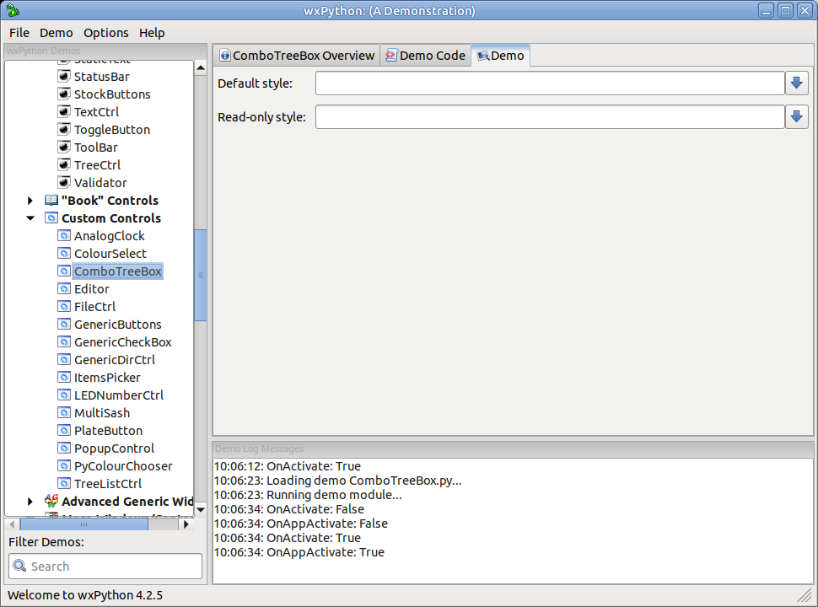Screen dimensions: 818x607
Task: Click the ToggleButton item icon
Action: pyautogui.click(x=63, y=130)
